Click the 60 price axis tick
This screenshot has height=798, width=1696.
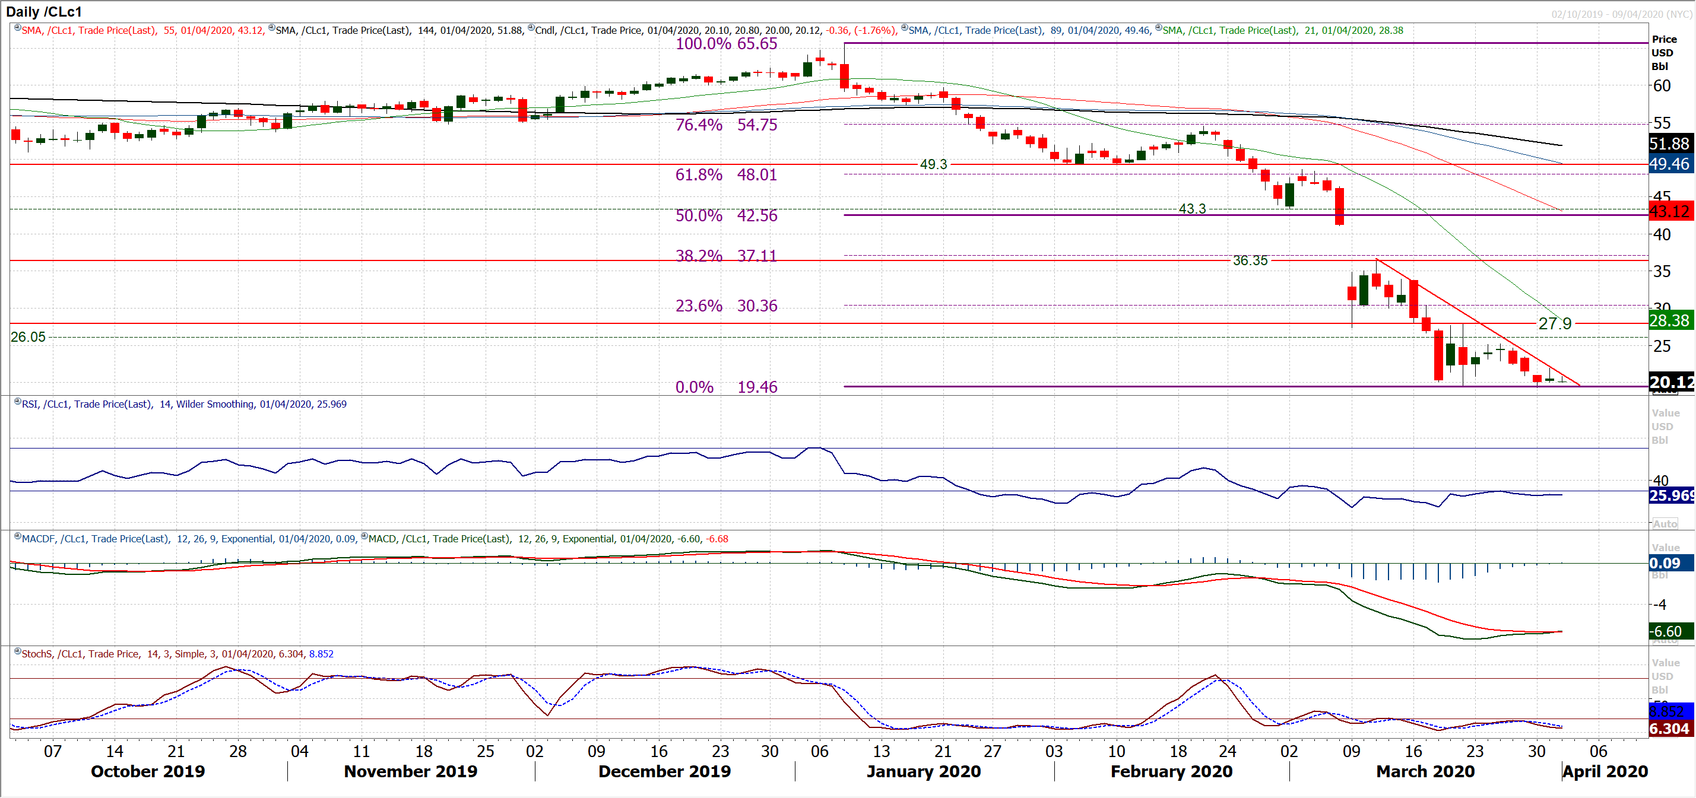[1662, 85]
